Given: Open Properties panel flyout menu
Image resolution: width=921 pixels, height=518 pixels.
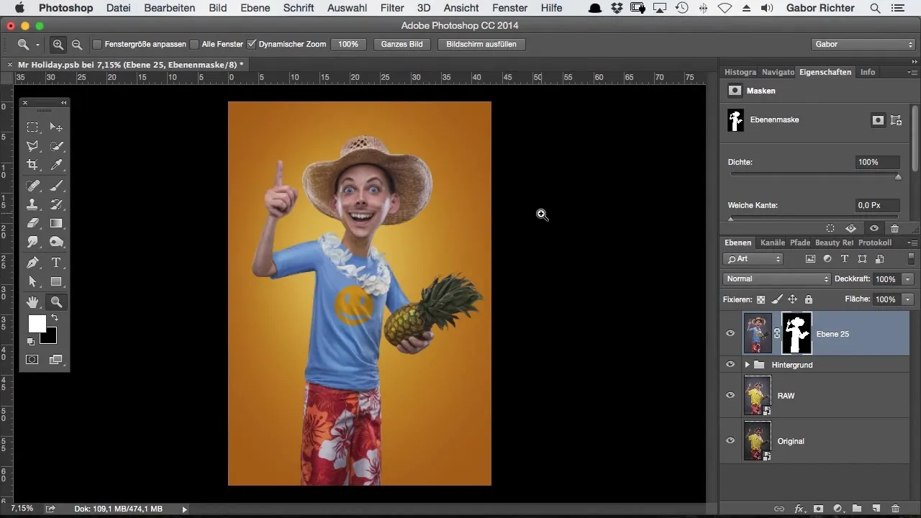Looking at the screenshot, I should pos(912,73).
